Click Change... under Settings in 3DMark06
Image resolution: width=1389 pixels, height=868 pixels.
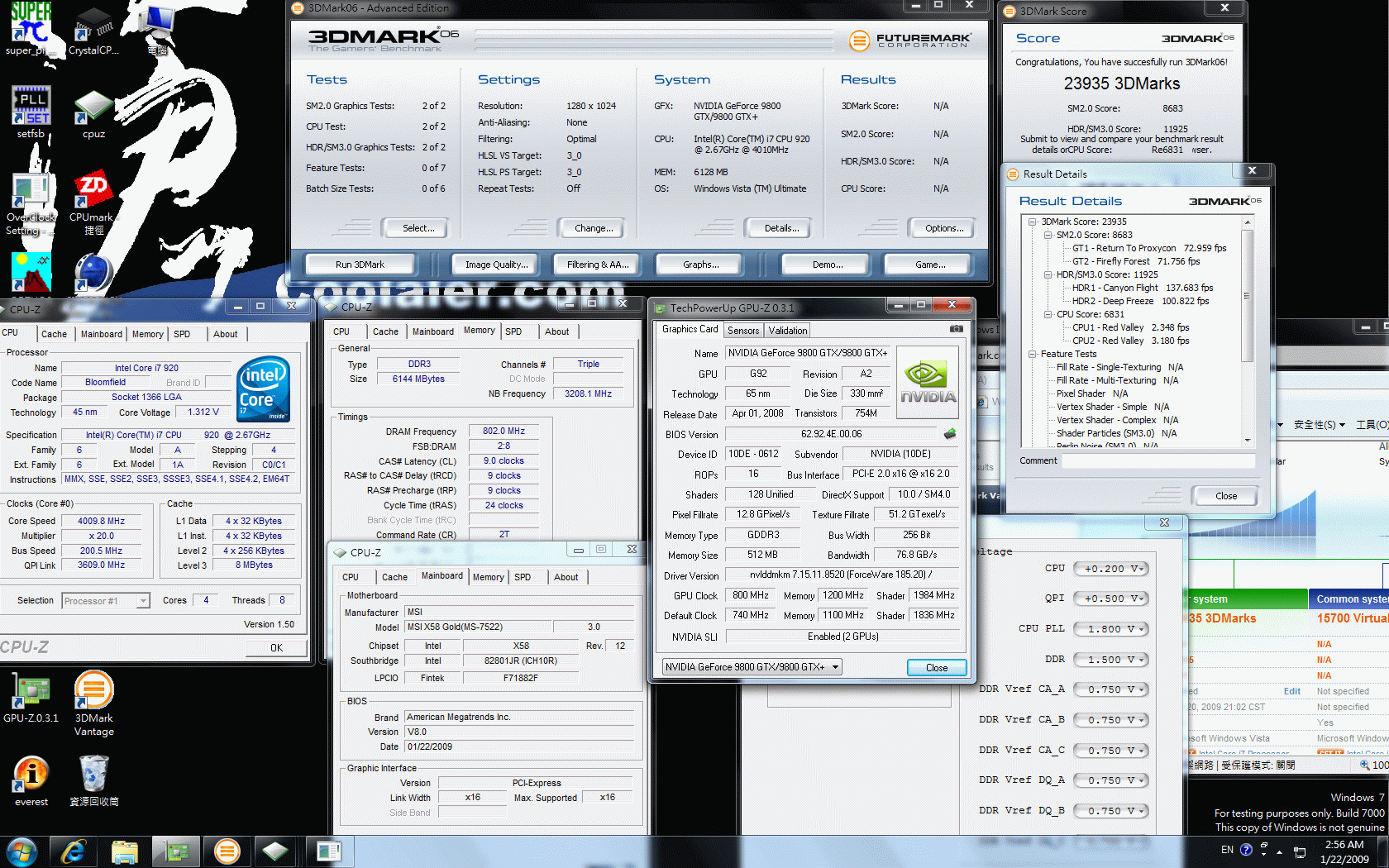pos(590,227)
